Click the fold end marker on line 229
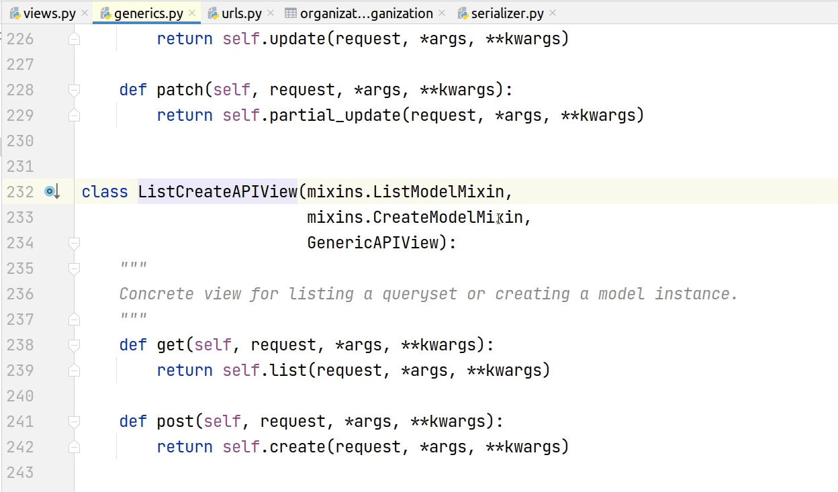Image resolution: width=838 pixels, height=492 pixels. 74,115
